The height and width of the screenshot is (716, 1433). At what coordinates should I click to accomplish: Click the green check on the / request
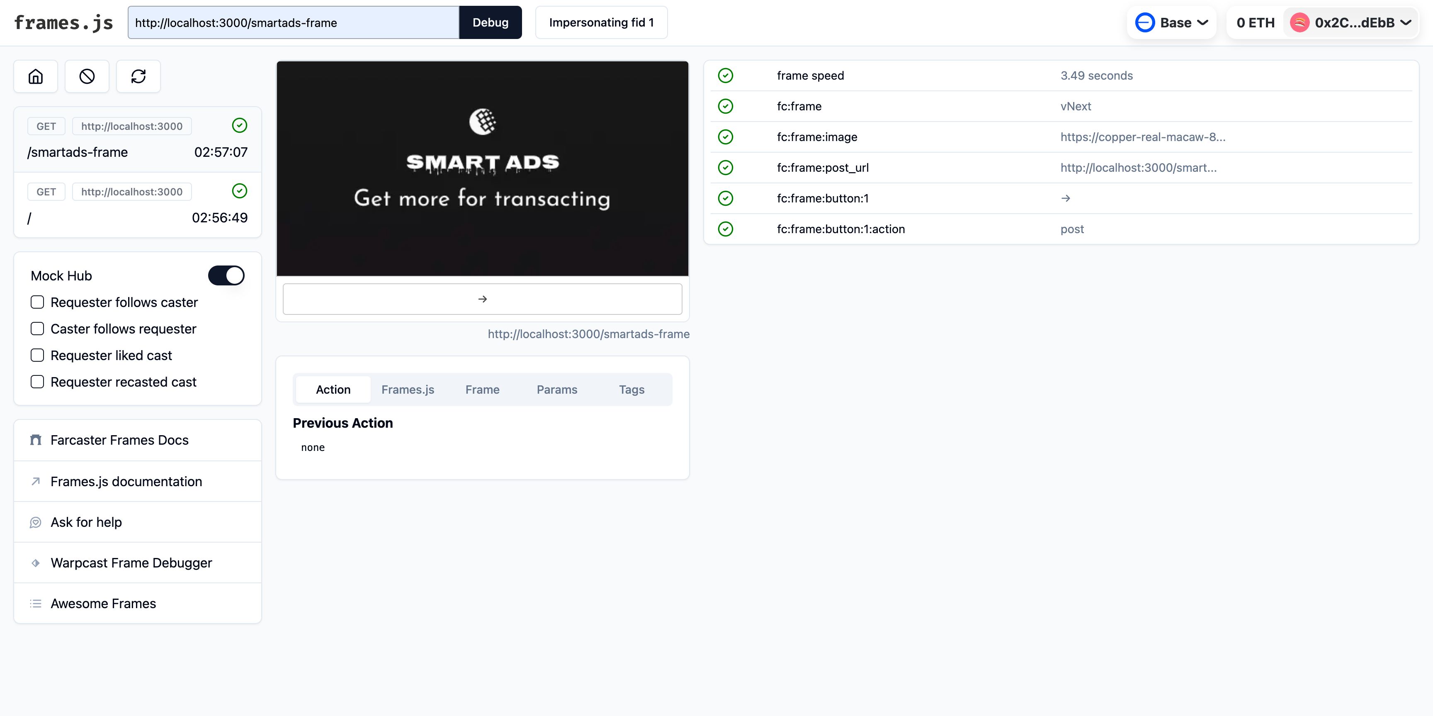tap(240, 191)
